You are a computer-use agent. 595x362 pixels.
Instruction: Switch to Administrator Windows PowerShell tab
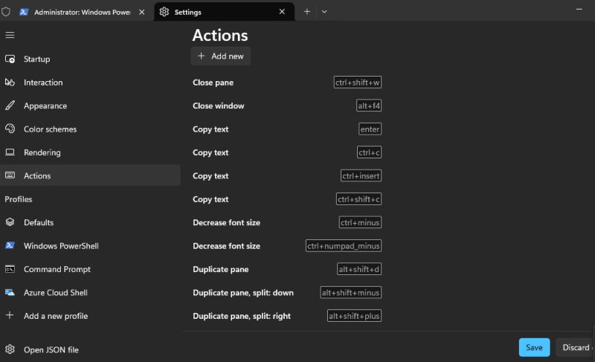point(82,12)
